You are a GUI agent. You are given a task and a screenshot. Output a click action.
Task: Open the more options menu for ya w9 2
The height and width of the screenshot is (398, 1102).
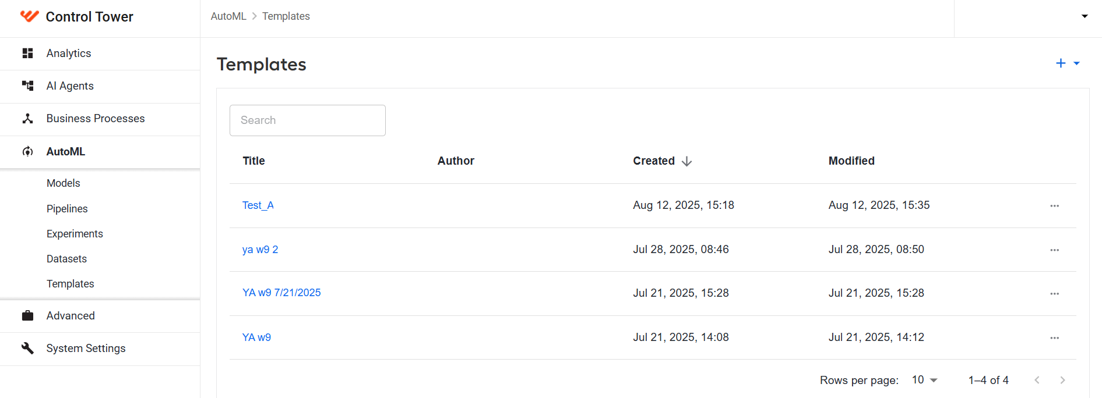1054,250
